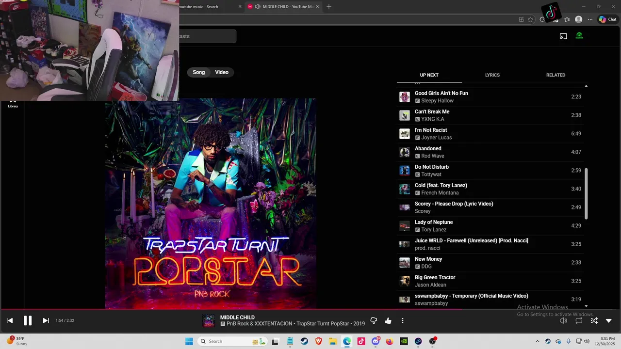Go to the previous track
Image resolution: width=621 pixels, height=349 pixels.
(x=10, y=320)
